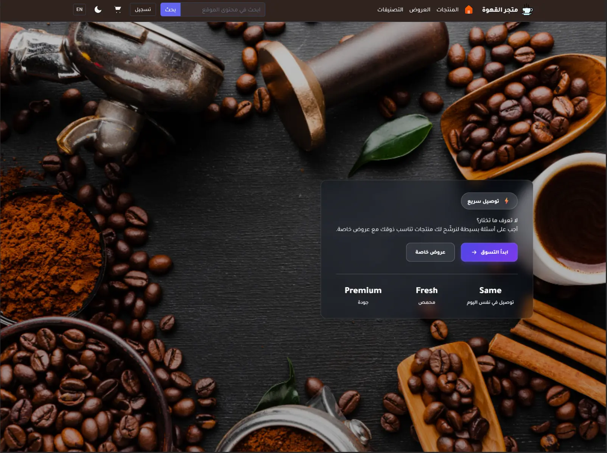Open the shopping cart icon
Screen dimensions: 607x453
coord(118,9)
